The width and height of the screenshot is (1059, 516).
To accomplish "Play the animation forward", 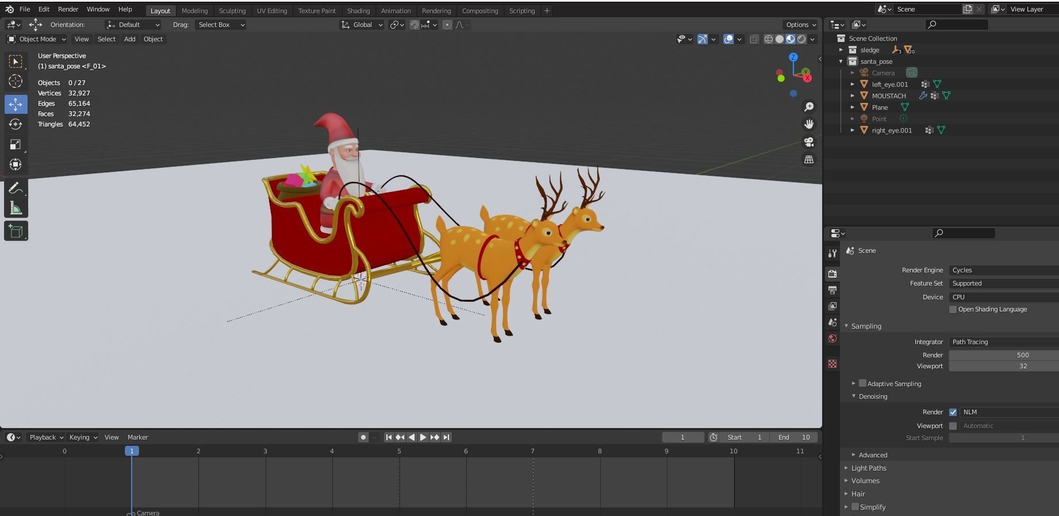I will click(x=423, y=437).
